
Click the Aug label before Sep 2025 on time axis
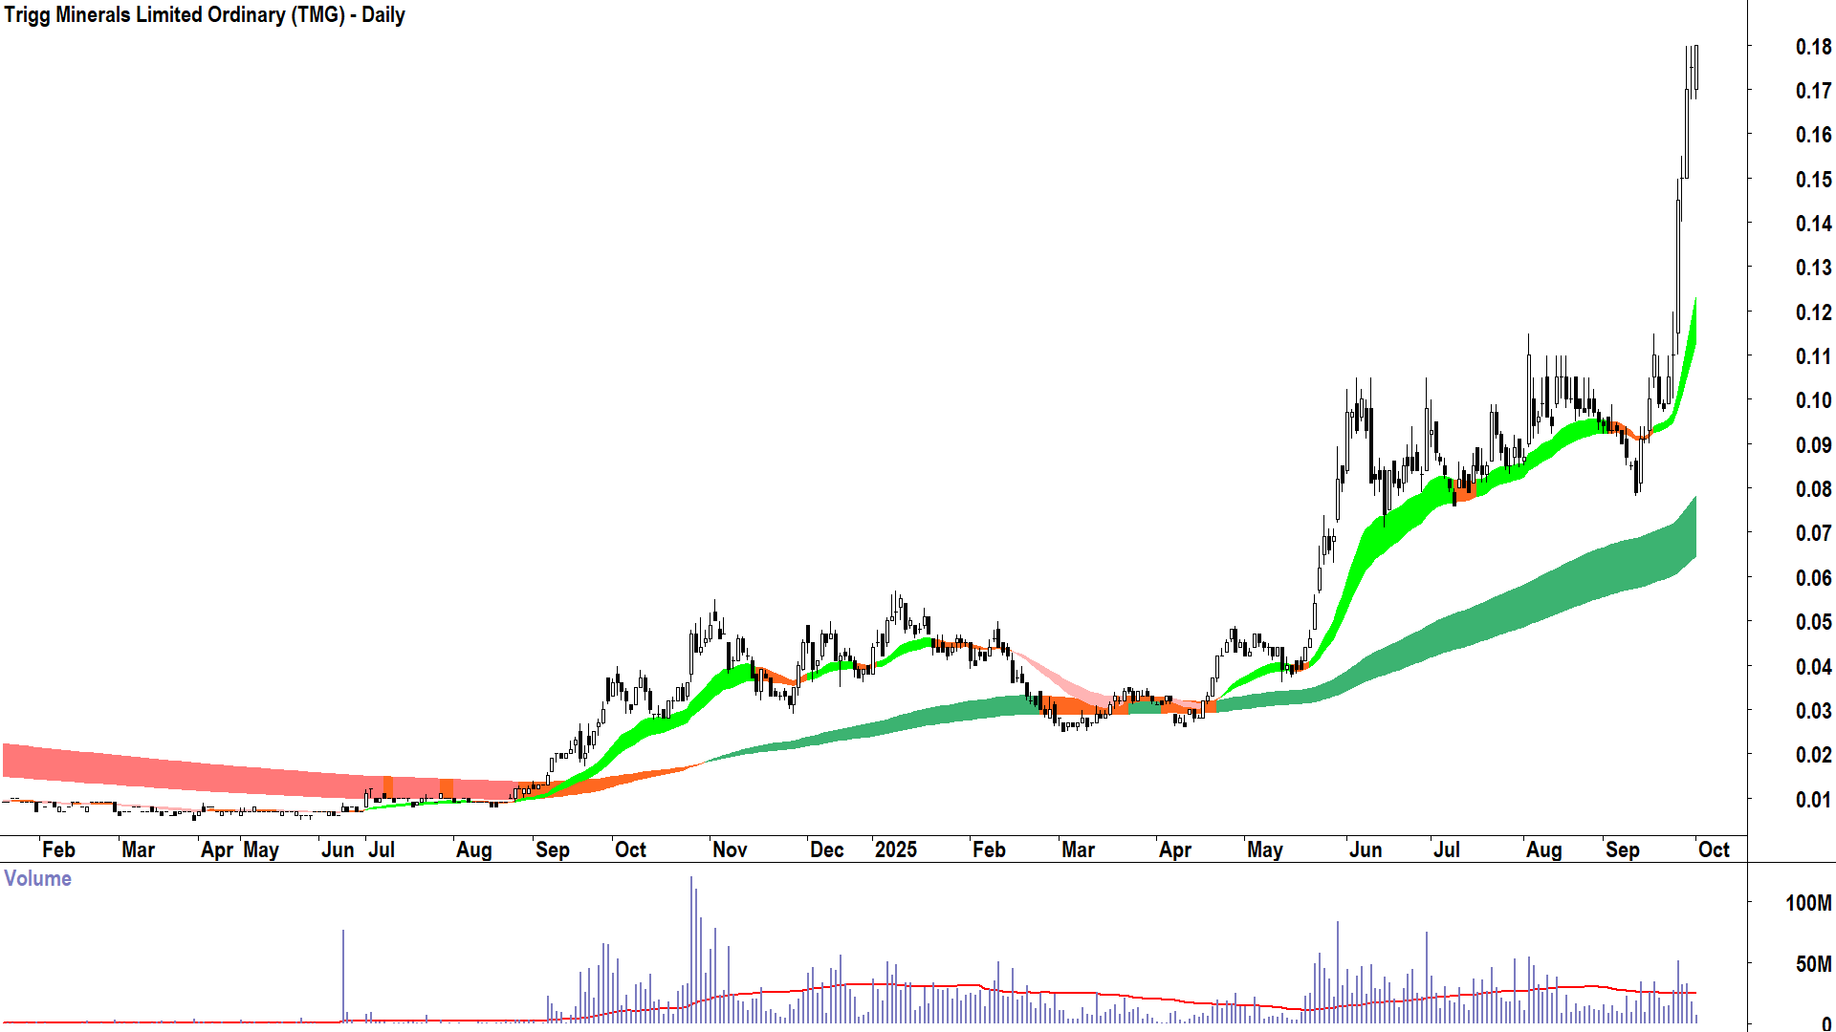tap(1543, 849)
